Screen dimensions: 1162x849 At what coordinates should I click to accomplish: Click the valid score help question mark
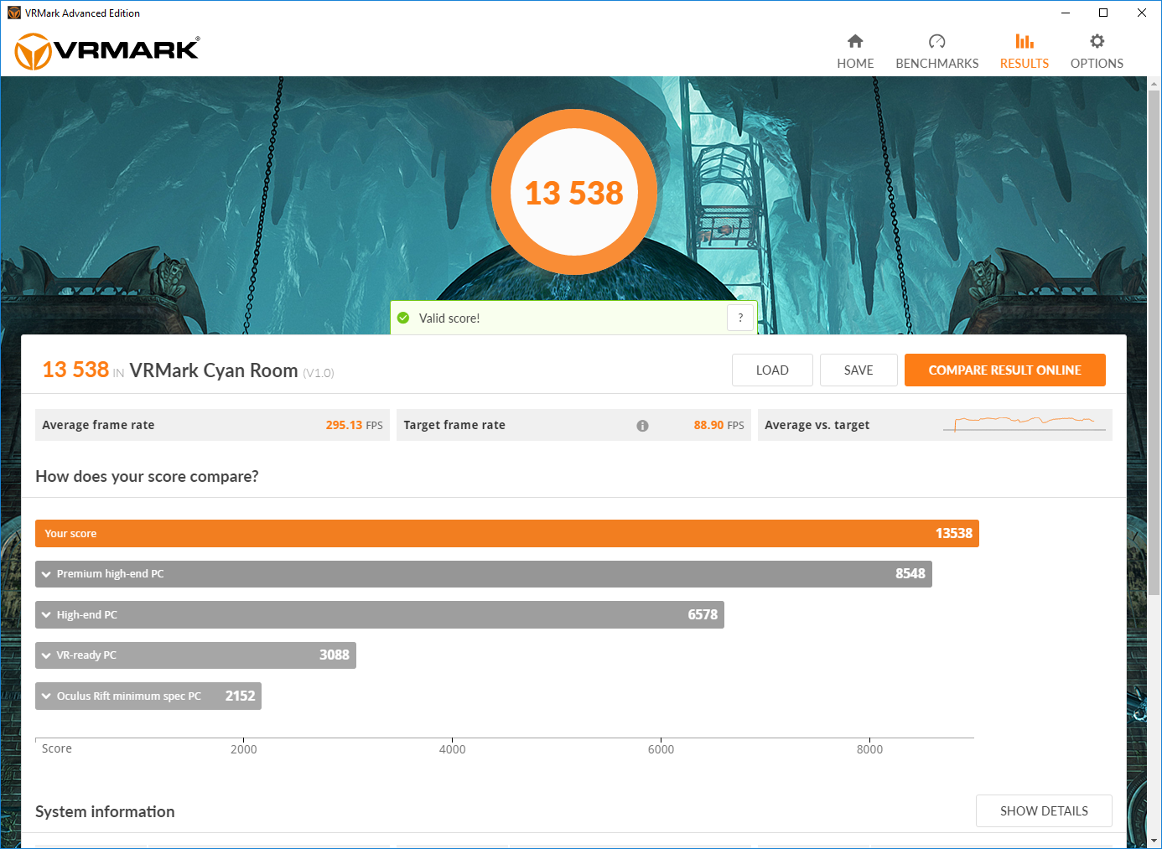pos(740,318)
